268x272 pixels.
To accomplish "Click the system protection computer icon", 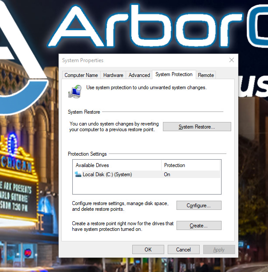I will point(75,91).
